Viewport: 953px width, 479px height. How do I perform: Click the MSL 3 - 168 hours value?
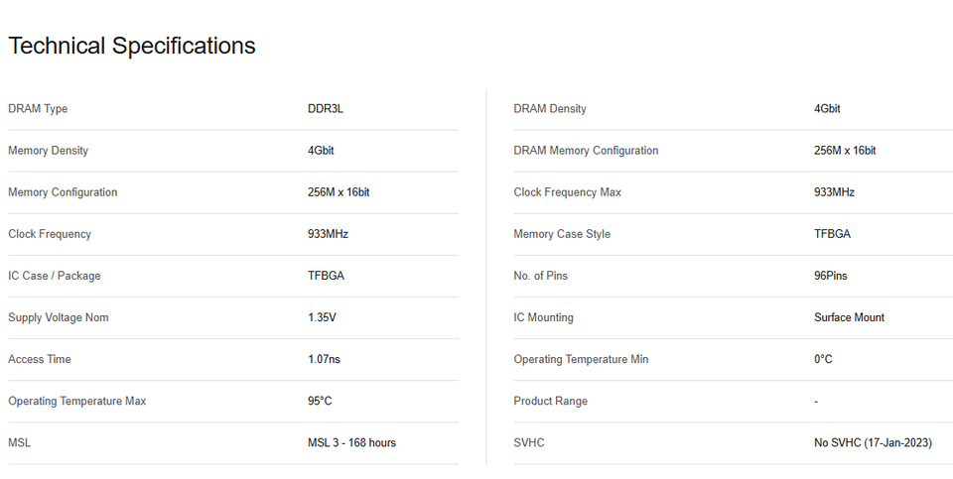[351, 442]
